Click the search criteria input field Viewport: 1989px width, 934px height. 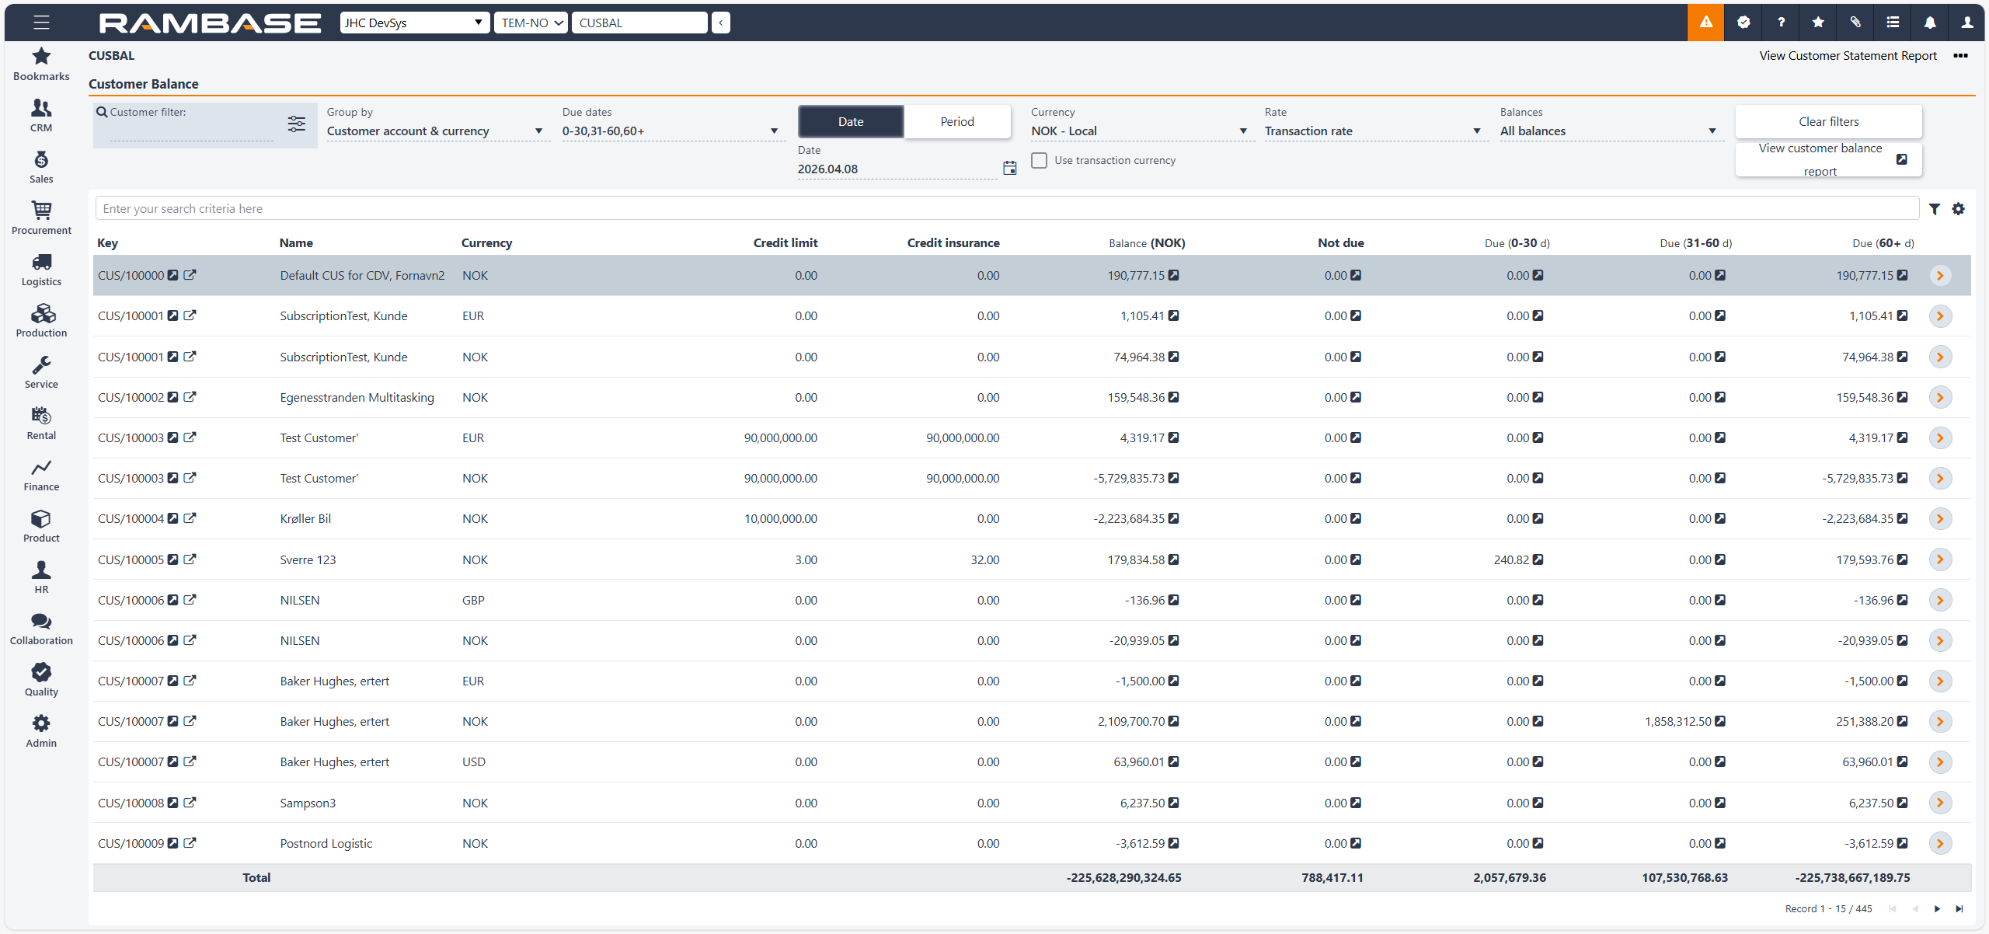tap(1006, 208)
